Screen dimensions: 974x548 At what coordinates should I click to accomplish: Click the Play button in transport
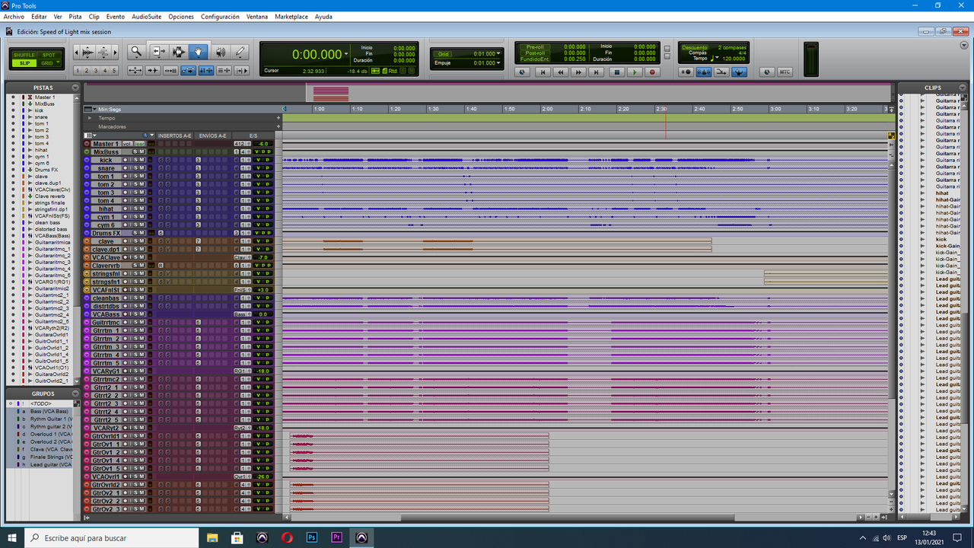[635, 72]
